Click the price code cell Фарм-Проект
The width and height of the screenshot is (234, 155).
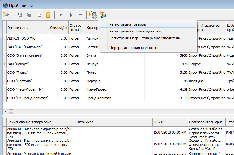click(x=115, y=89)
